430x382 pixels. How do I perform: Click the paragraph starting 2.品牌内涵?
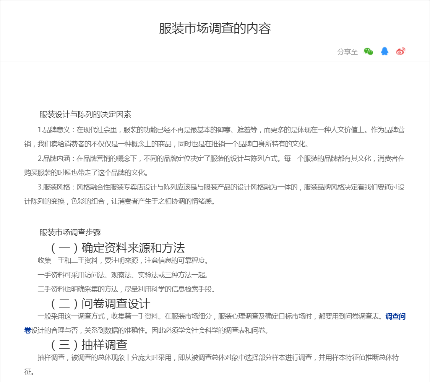point(214,165)
